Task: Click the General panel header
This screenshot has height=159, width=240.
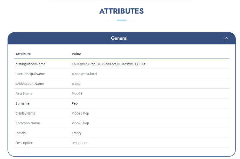Action: [121, 38]
